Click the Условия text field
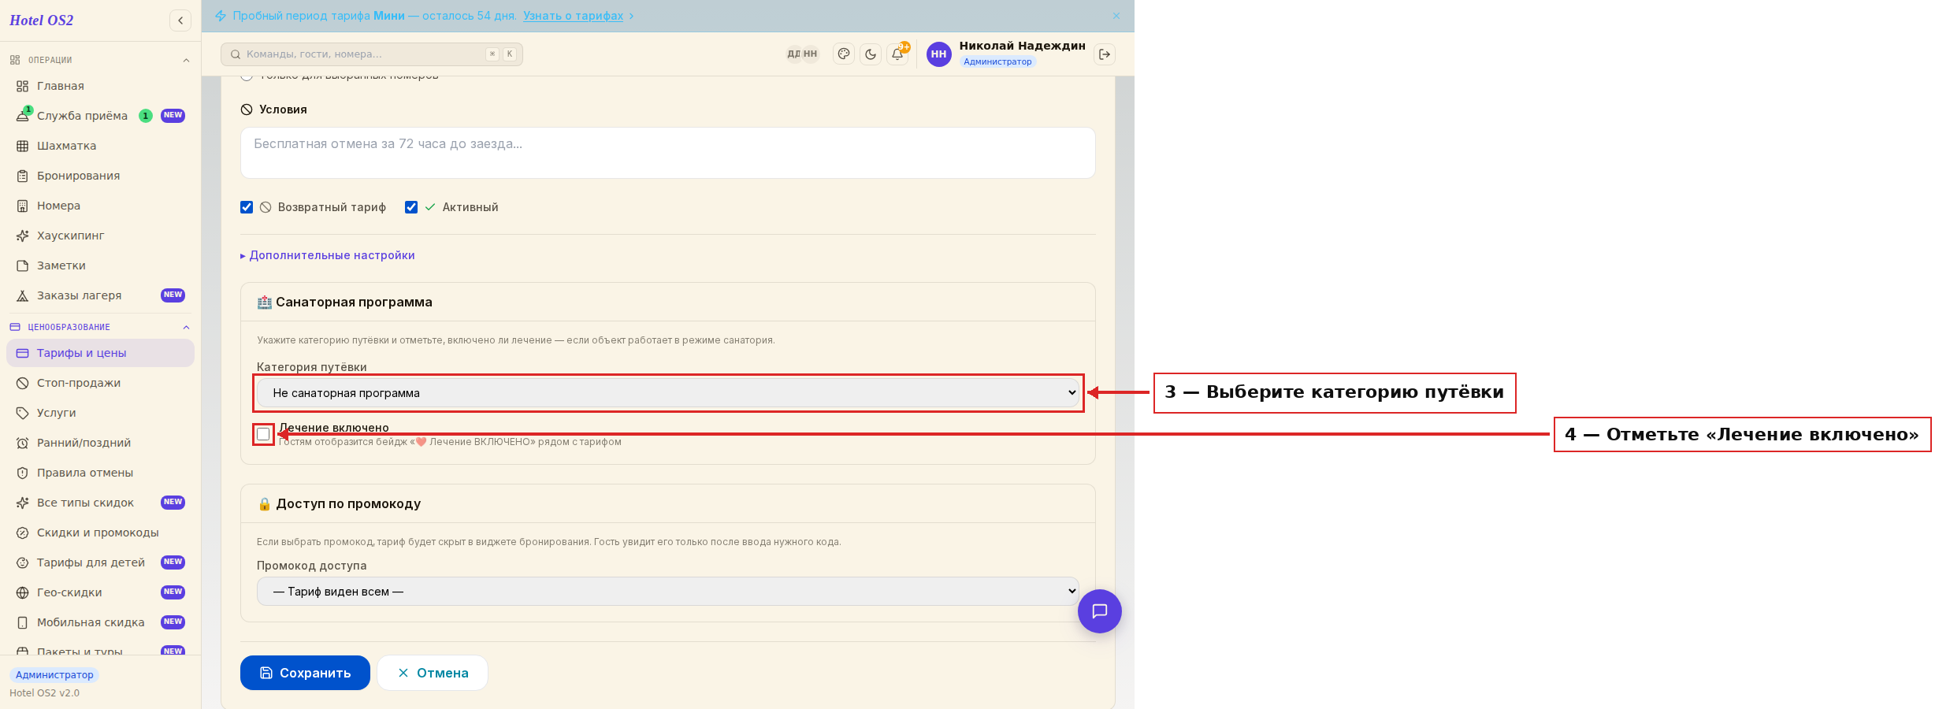The height and width of the screenshot is (709, 1950). pos(668,153)
